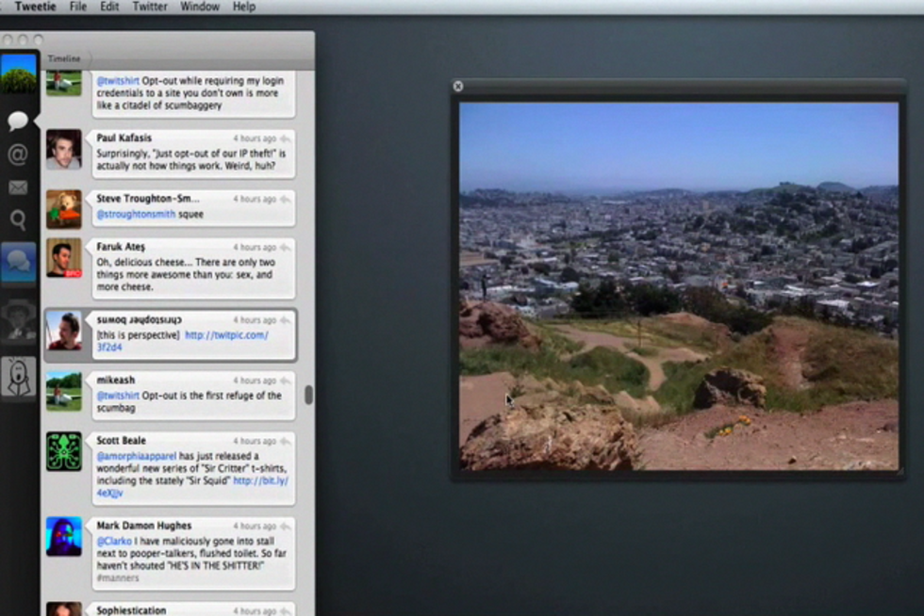Image resolution: width=924 pixels, height=616 pixels.
Task: Open the @ Mentions sidebar icon
Action: click(x=18, y=154)
